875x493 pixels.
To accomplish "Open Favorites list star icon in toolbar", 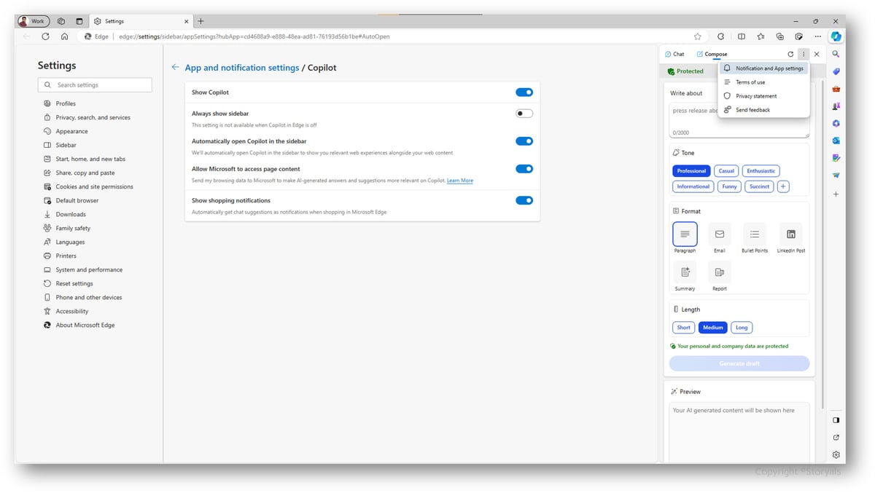I will 761,36.
